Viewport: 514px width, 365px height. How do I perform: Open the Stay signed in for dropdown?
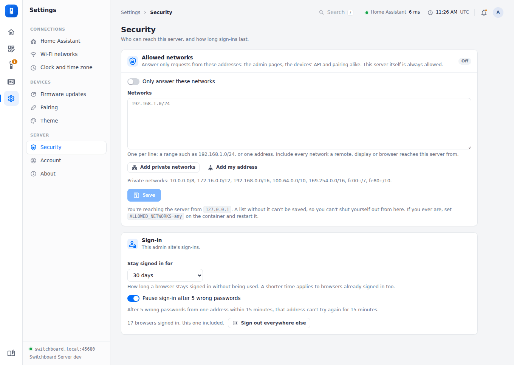pos(165,275)
